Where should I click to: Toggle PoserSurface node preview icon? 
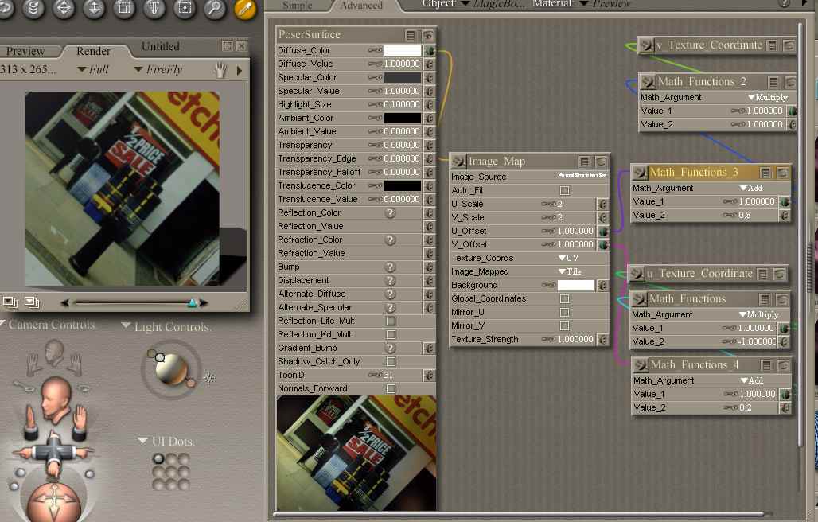pos(428,35)
